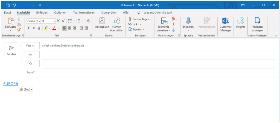Clear all formatting with eraser A icon
280x123 pixels.
tap(89, 21)
